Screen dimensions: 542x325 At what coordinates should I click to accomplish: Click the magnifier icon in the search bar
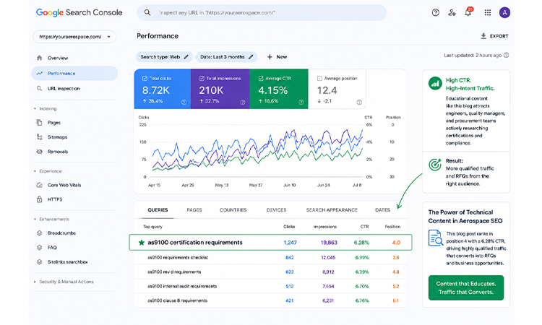point(147,13)
